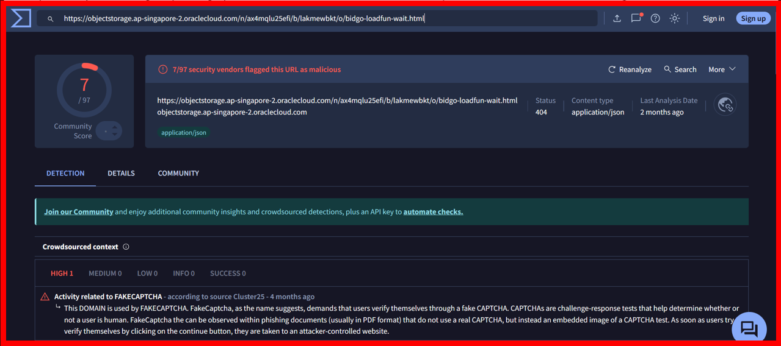Select the SUCCESS 0 severity filter
This screenshot has height=346, width=781.
coord(228,274)
